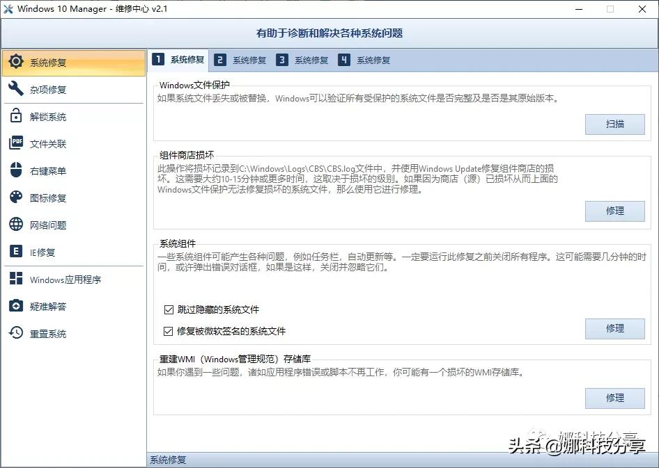Viewport: 659px width, 468px height.
Task: Click the history clock icon for 重置系统
Action: click(16, 332)
